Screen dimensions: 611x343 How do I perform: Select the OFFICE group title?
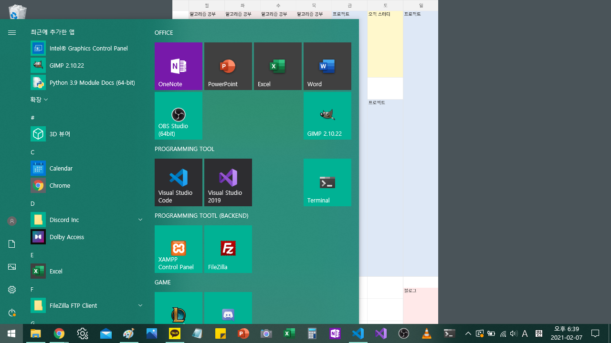point(164,33)
